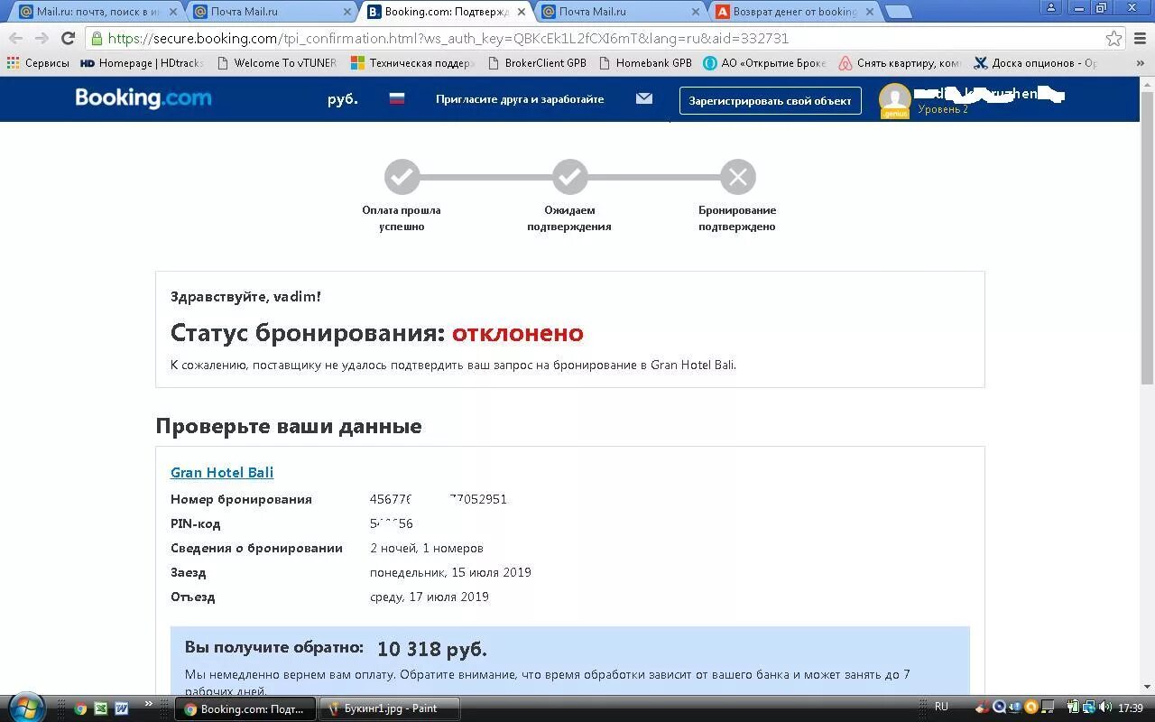1155x722 pixels.
Task: Launch Excel from the quick launch bar
Action: coord(101,708)
